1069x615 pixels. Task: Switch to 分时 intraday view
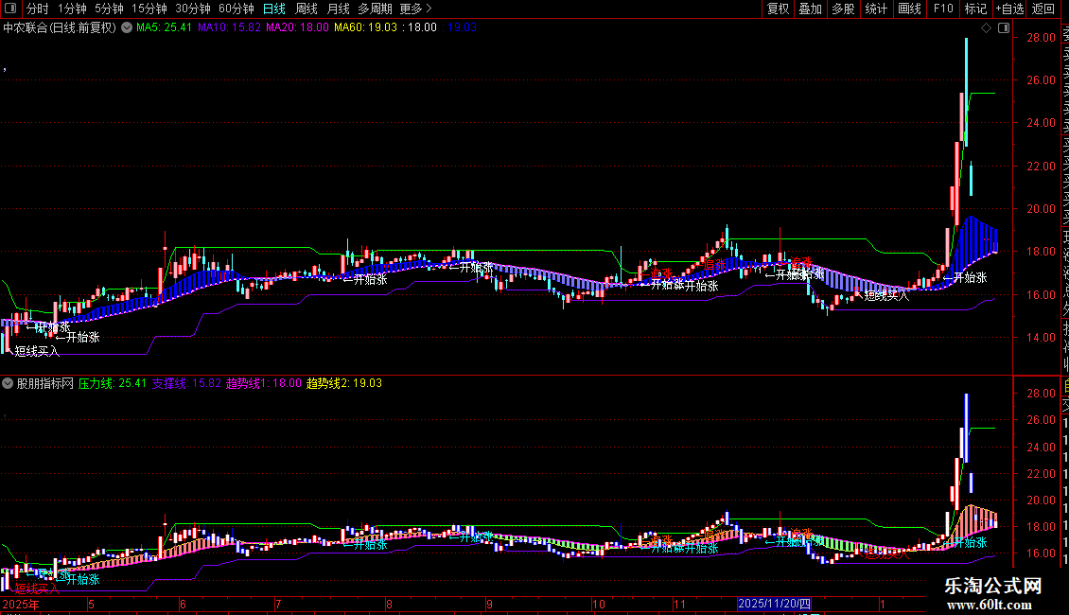37,9
